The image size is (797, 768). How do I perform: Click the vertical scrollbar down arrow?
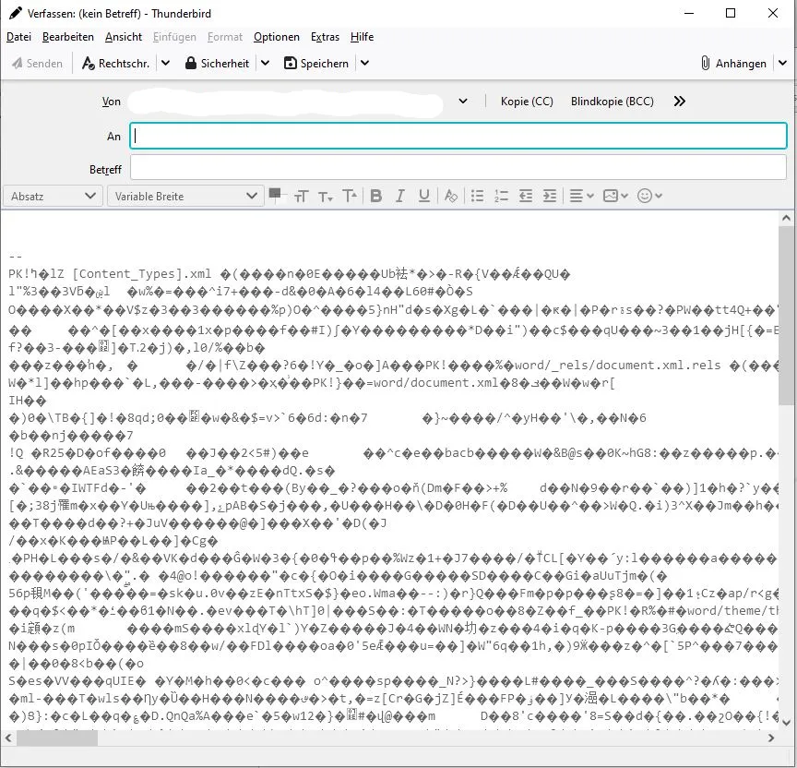click(x=786, y=722)
